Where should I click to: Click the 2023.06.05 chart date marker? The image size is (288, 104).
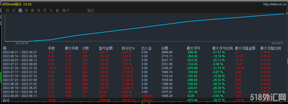(22, 43)
